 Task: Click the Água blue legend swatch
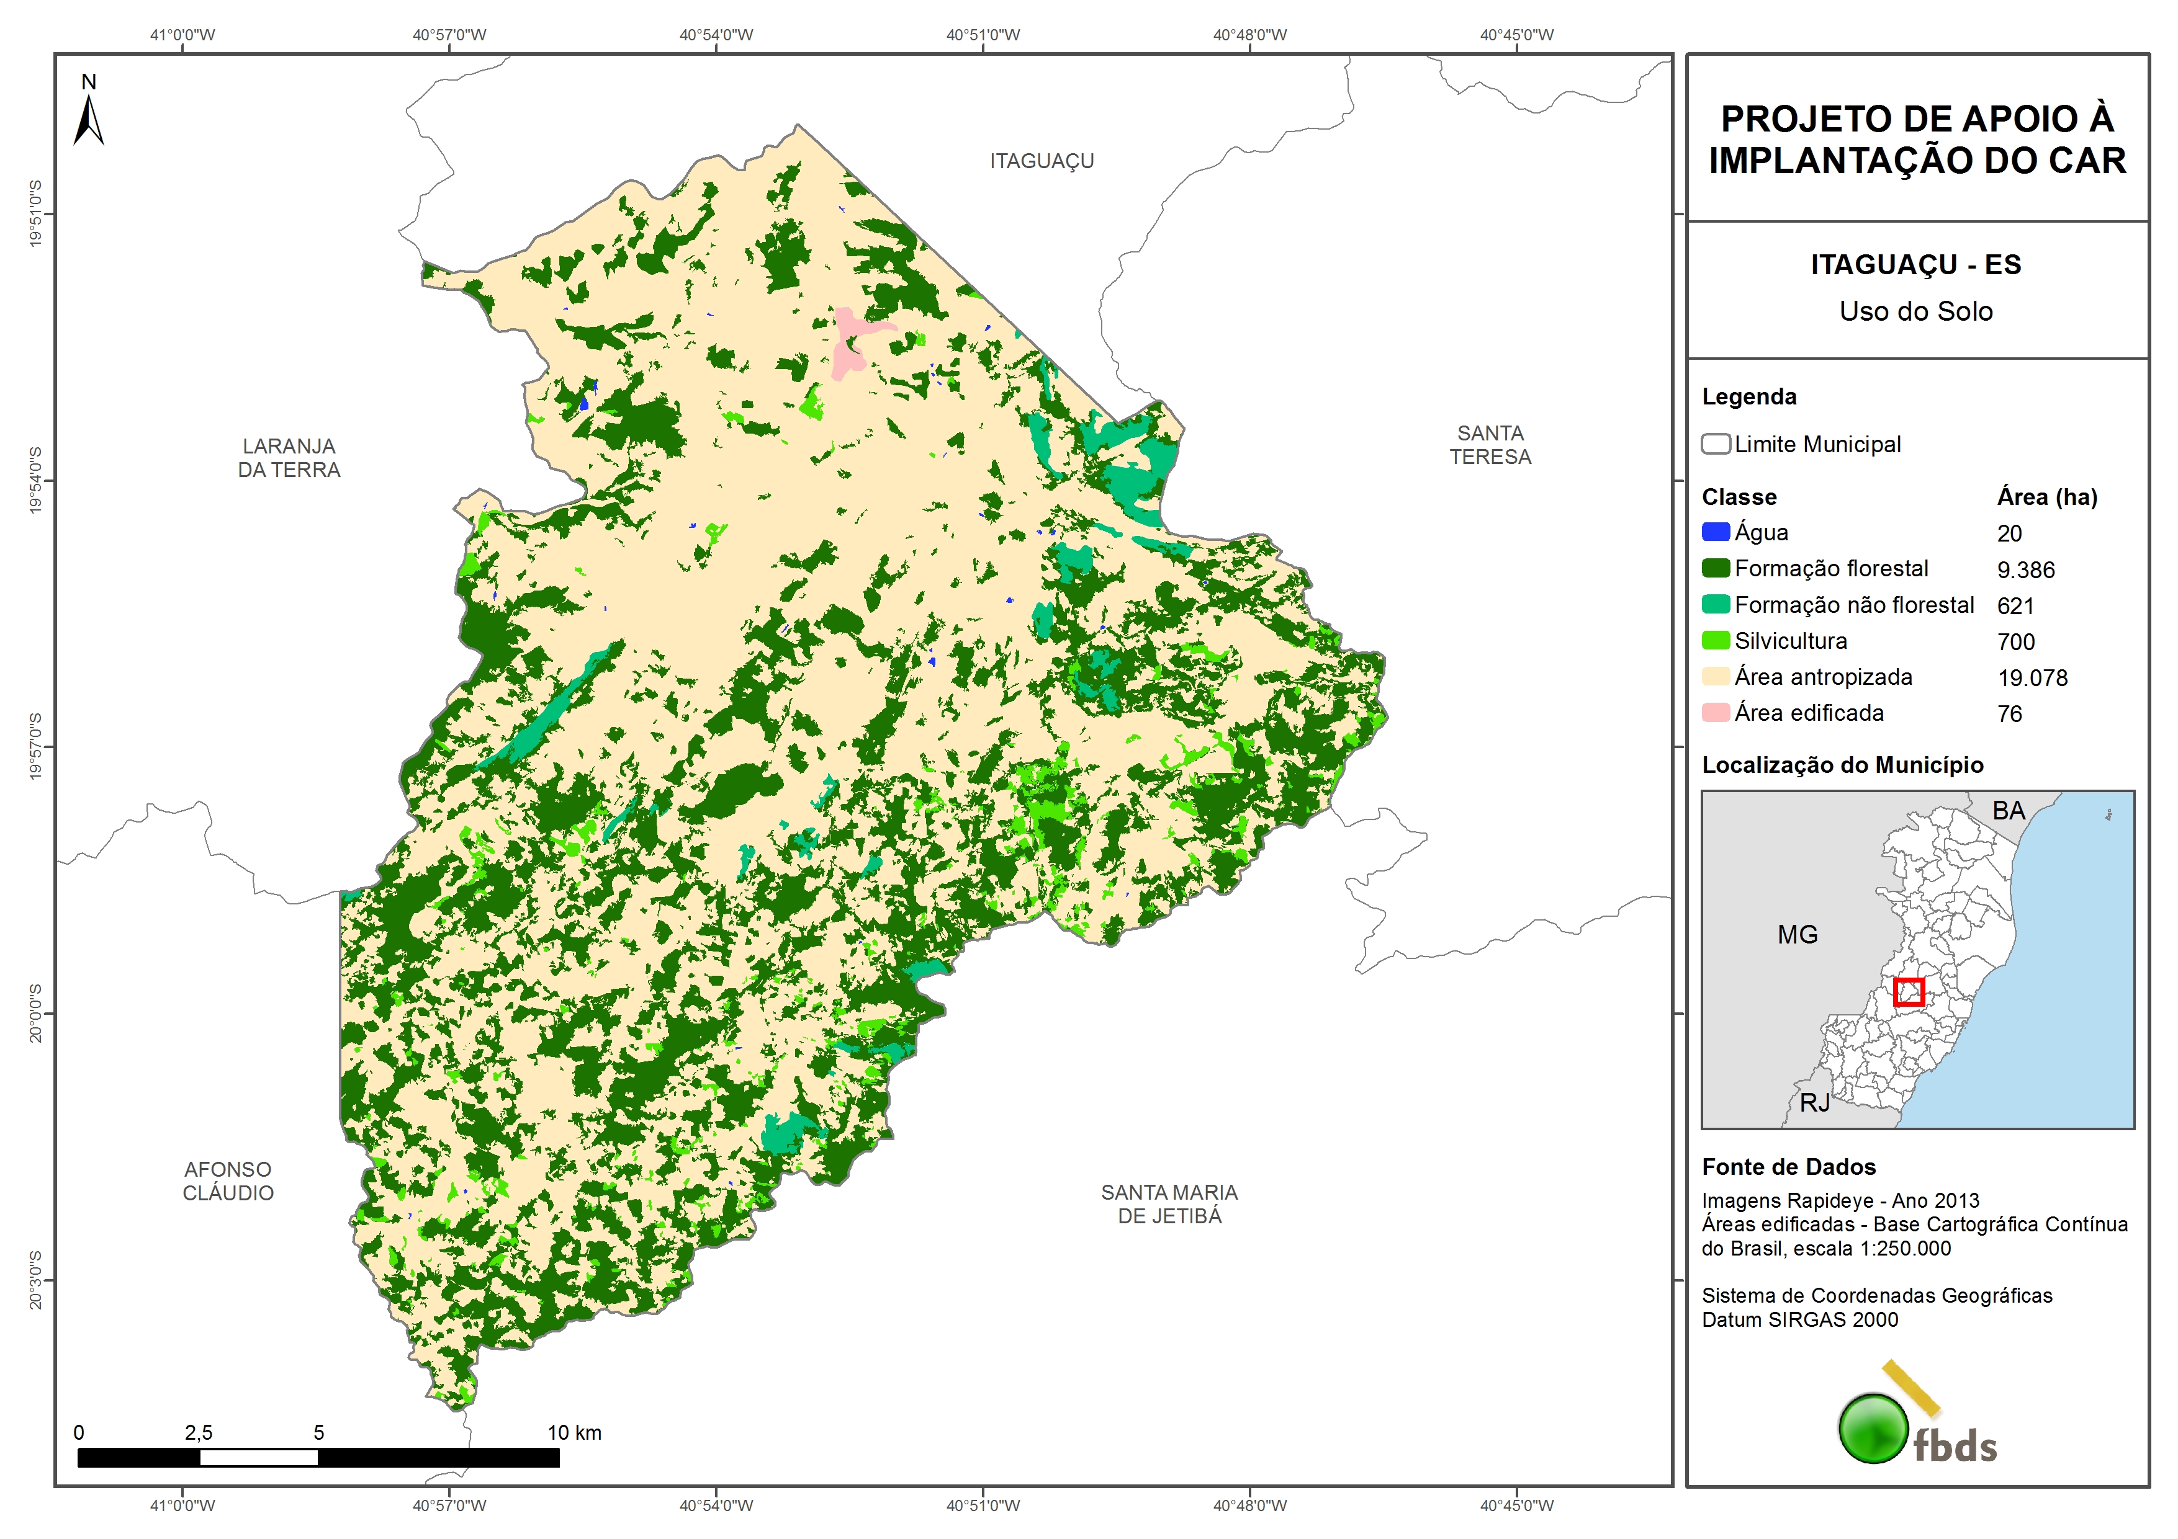pyautogui.click(x=1715, y=532)
